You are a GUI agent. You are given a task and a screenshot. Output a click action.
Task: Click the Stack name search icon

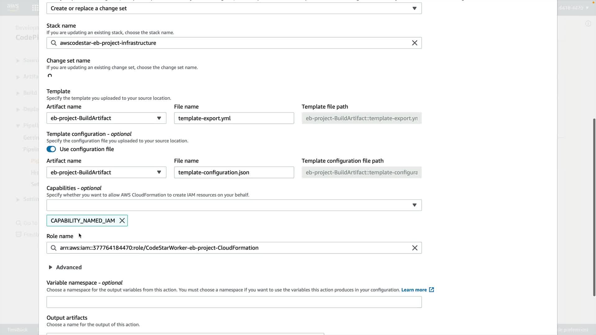pyautogui.click(x=54, y=43)
